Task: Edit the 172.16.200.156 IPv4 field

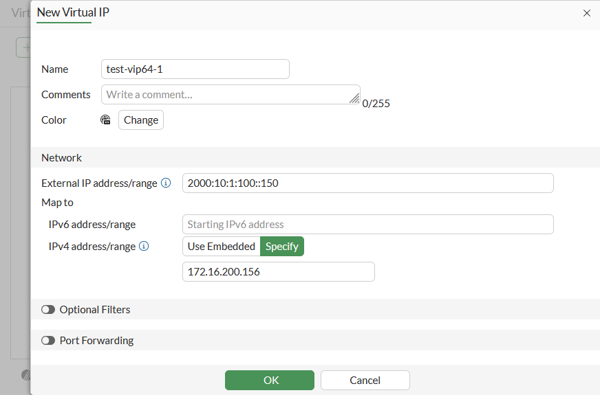Action: [x=278, y=272]
